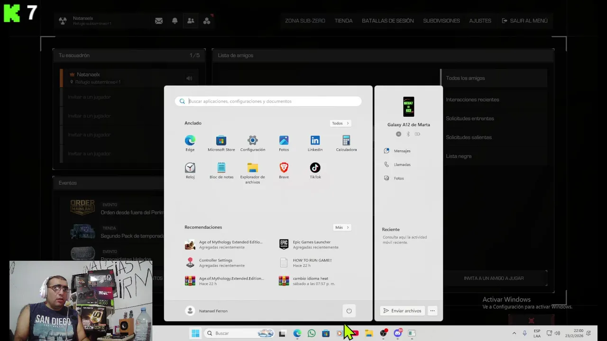Open the TikTok pinned app
Image resolution: width=607 pixels, height=341 pixels.
(x=315, y=170)
